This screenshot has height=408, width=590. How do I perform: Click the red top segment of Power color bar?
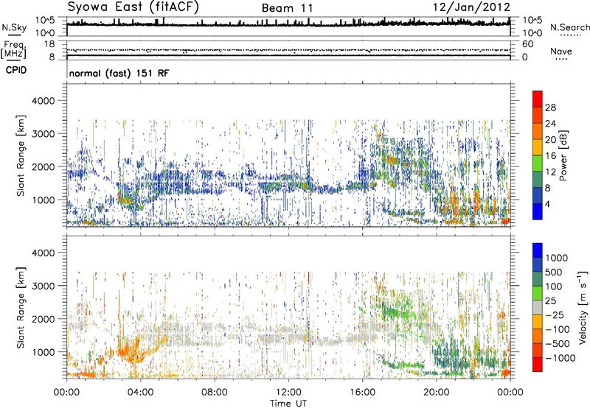pyautogui.click(x=538, y=99)
